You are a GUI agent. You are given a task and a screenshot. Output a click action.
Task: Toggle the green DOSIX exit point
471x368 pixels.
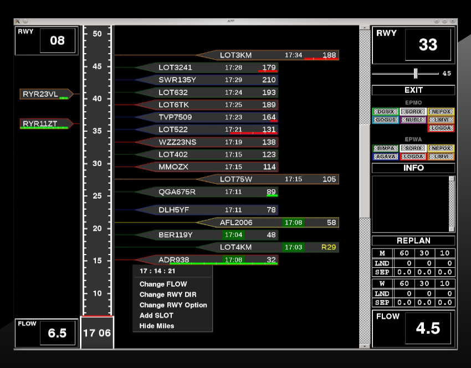click(385, 112)
